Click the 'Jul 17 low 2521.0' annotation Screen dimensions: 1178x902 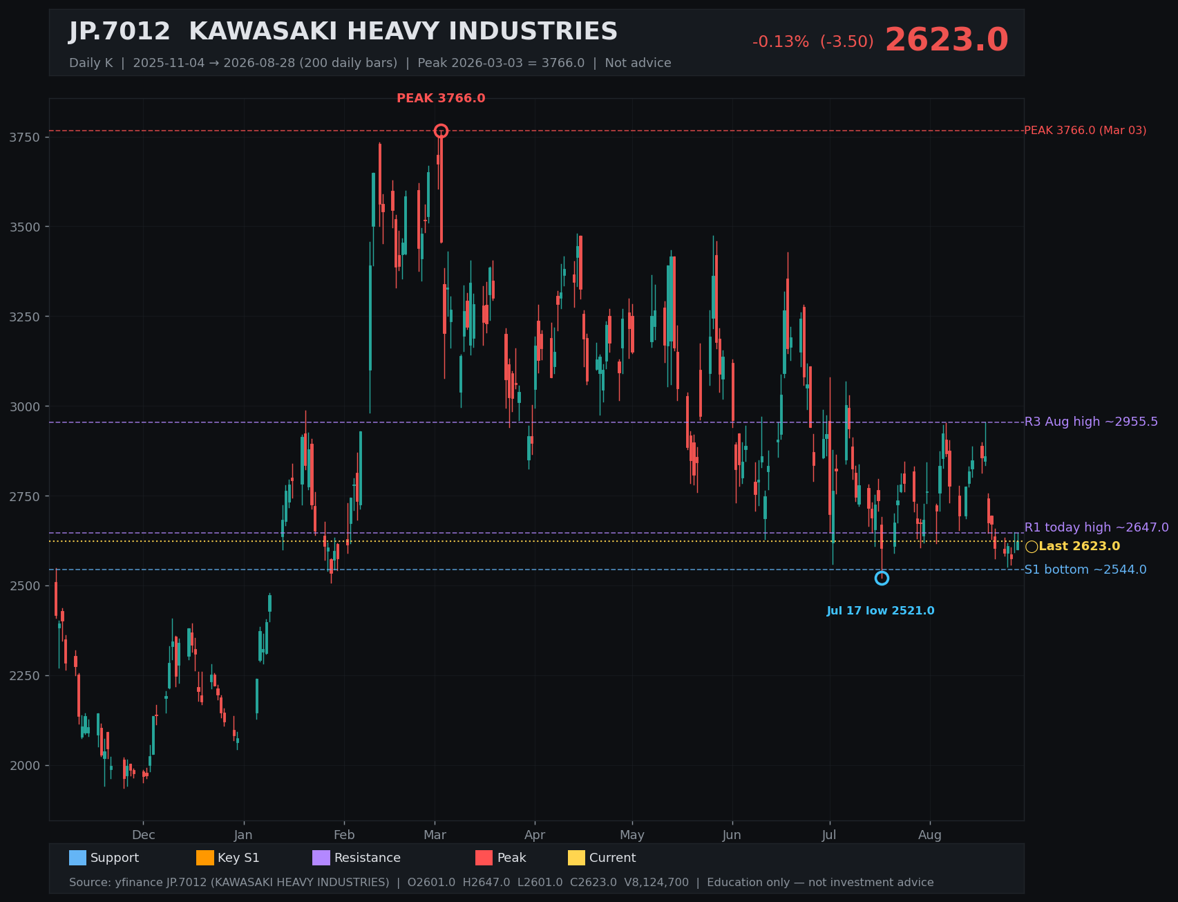coord(881,611)
